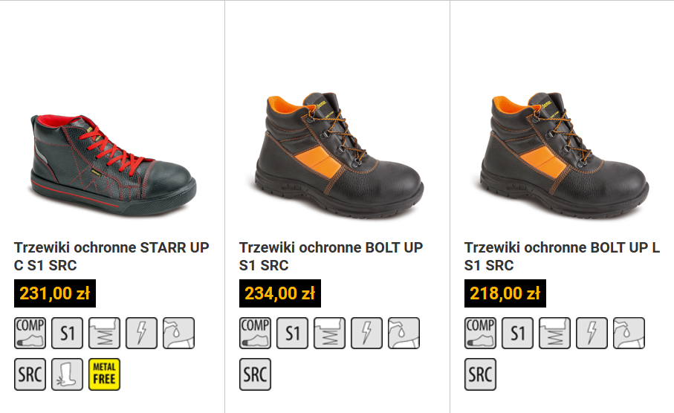
Task: Click the S1 icon under BOLT UP S1 SRC
Action: tap(292, 333)
